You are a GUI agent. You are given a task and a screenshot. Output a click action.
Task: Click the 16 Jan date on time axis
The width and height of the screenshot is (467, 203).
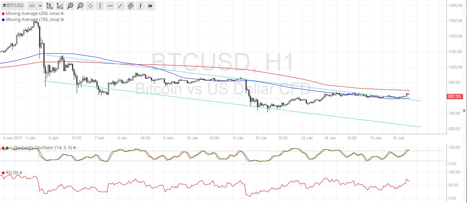[x=398, y=138]
